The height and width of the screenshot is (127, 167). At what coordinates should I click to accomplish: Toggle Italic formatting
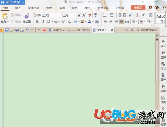[x=43, y=21]
